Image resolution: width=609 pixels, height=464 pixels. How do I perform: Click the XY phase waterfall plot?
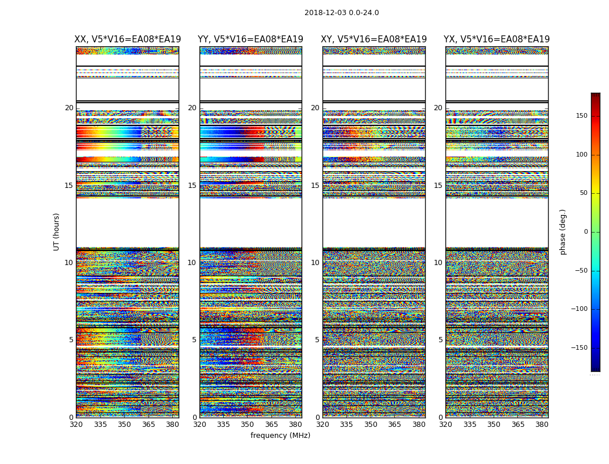(x=374, y=232)
